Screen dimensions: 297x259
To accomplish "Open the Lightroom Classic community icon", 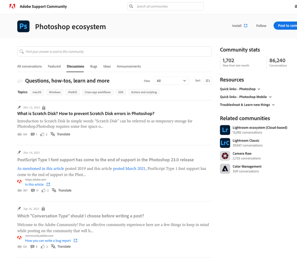I will 225,143.
